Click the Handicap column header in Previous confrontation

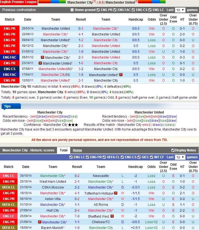click(x=136, y=19)
